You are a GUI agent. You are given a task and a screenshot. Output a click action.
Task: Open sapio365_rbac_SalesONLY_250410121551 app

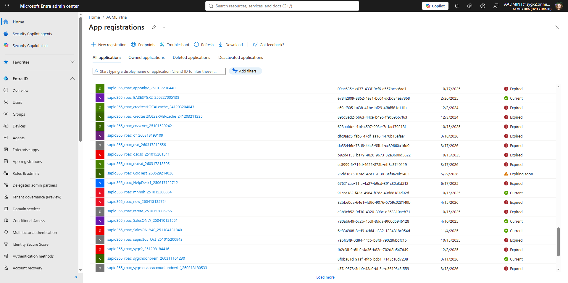point(143,221)
